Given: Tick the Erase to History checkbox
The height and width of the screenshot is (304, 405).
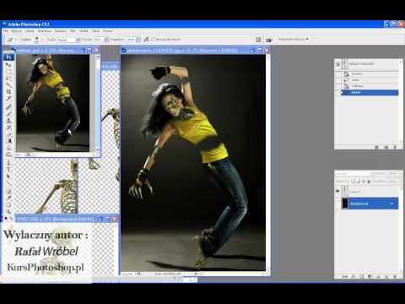Looking at the screenshot, I should (154, 40).
